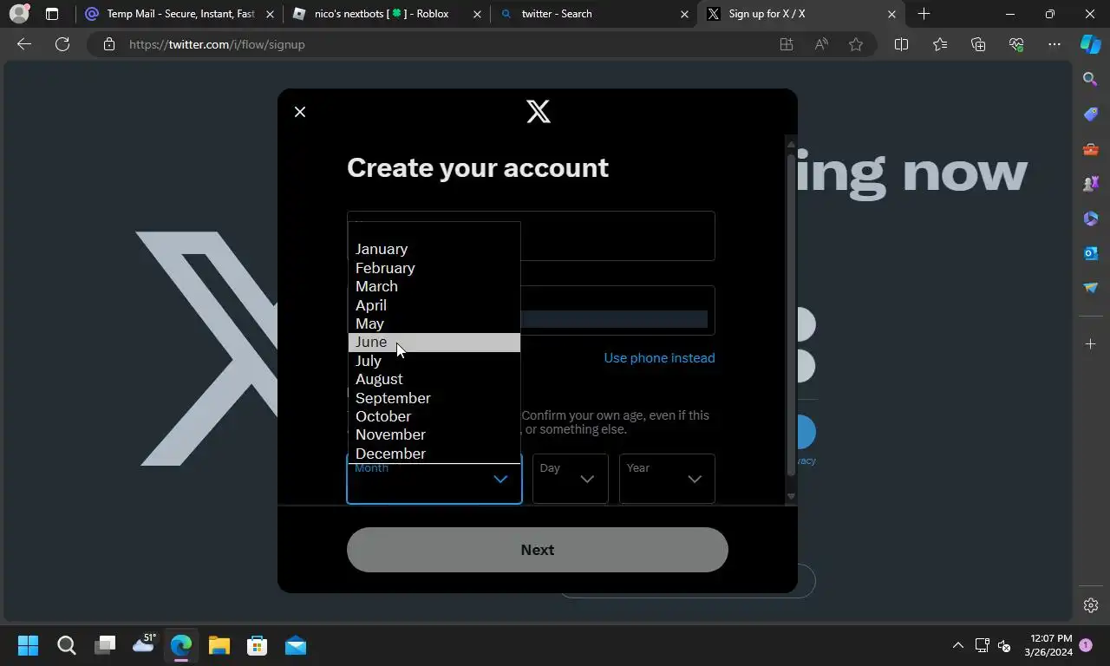This screenshot has height=666, width=1110.
Task: Click the address bar URL
Action: click(x=217, y=44)
